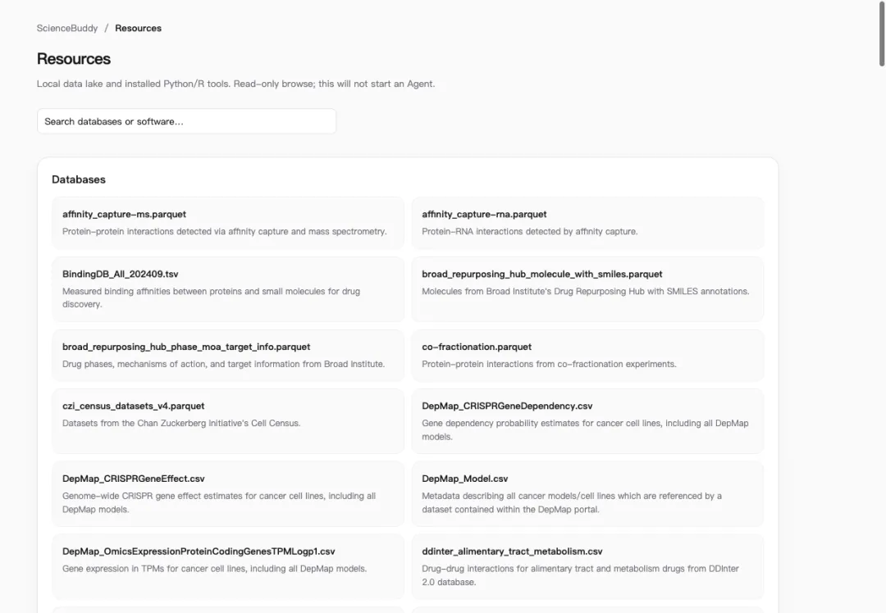Open the DepMap_CRISPRGeneDependency.csv card
The width and height of the screenshot is (886, 613).
pos(587,421)
